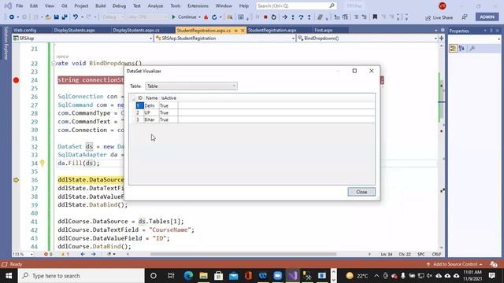Click the ID column header

[140, 97]
